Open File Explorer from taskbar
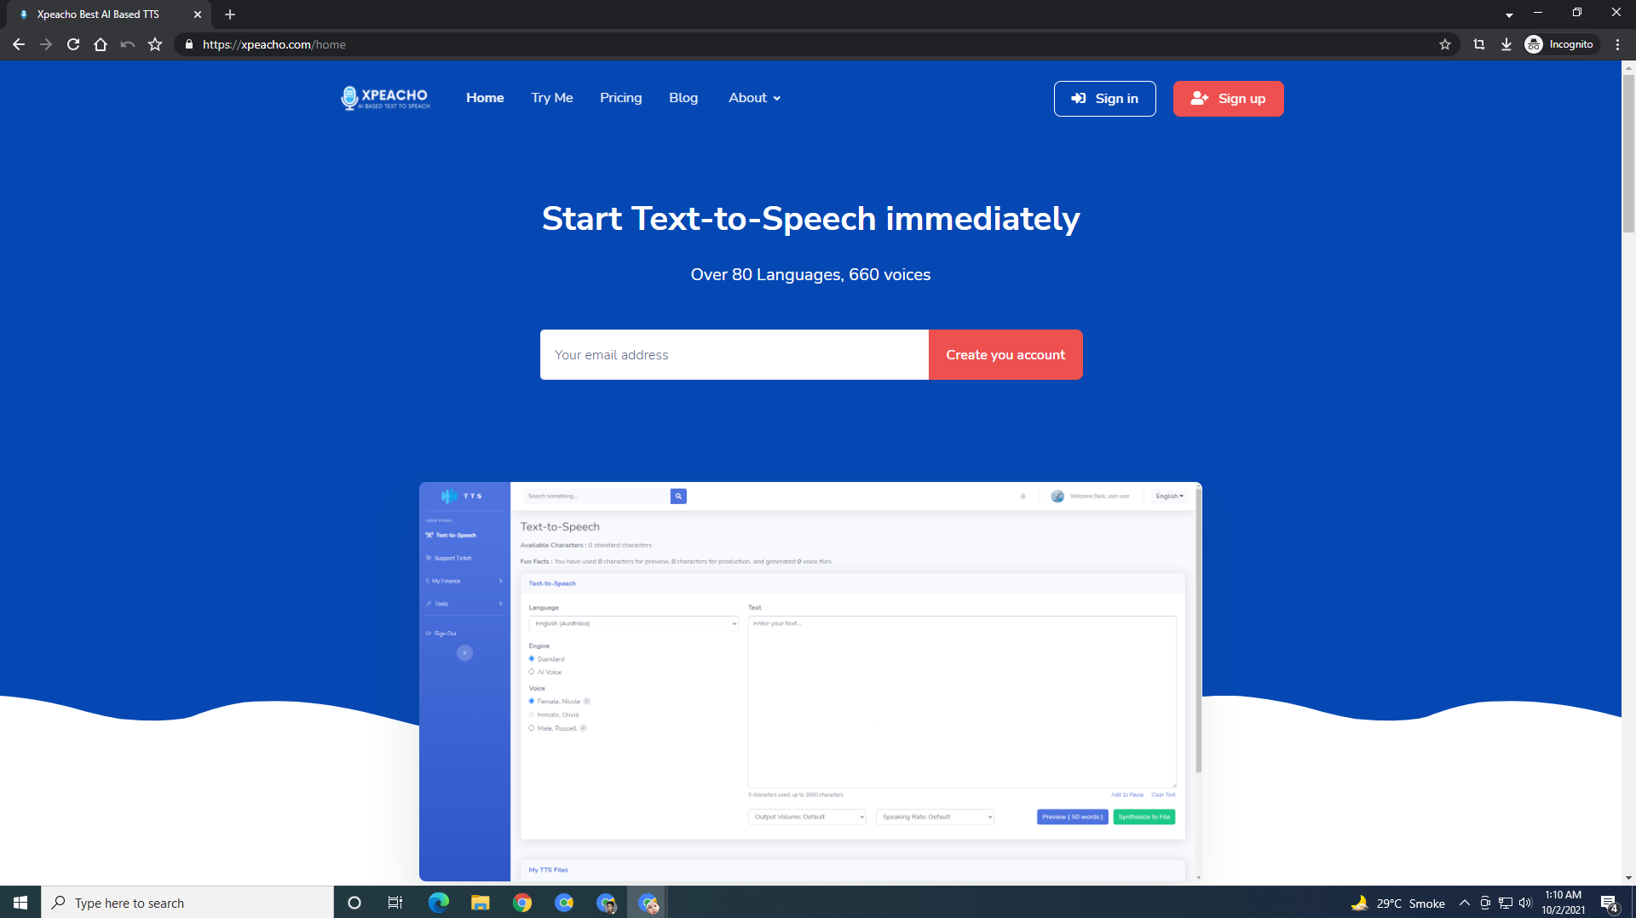 (x=481, y=903)
